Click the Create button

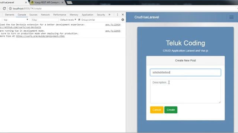click(171, 110)
